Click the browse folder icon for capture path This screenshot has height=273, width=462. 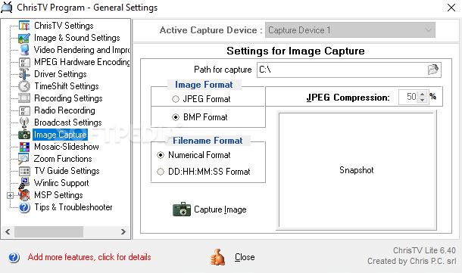click(x=432, y=70)
